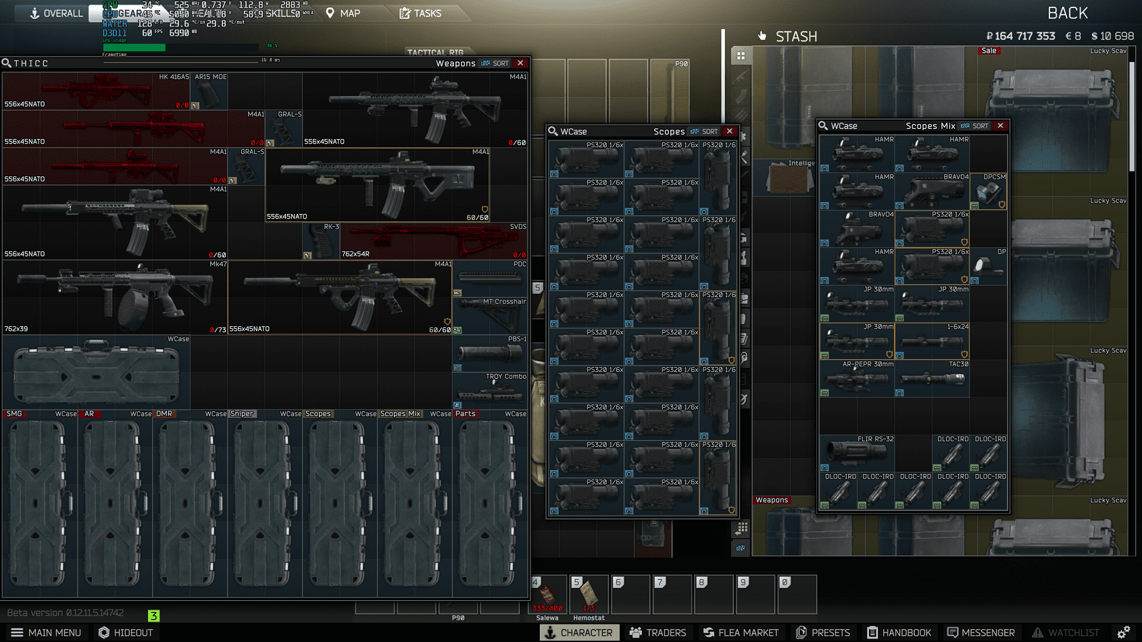1142x642 pixels.
Task: Click the search icon in Scopes window
Action: (553, 132)
